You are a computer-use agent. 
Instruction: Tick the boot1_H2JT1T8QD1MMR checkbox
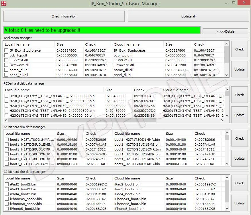click(x=7, y=140)
